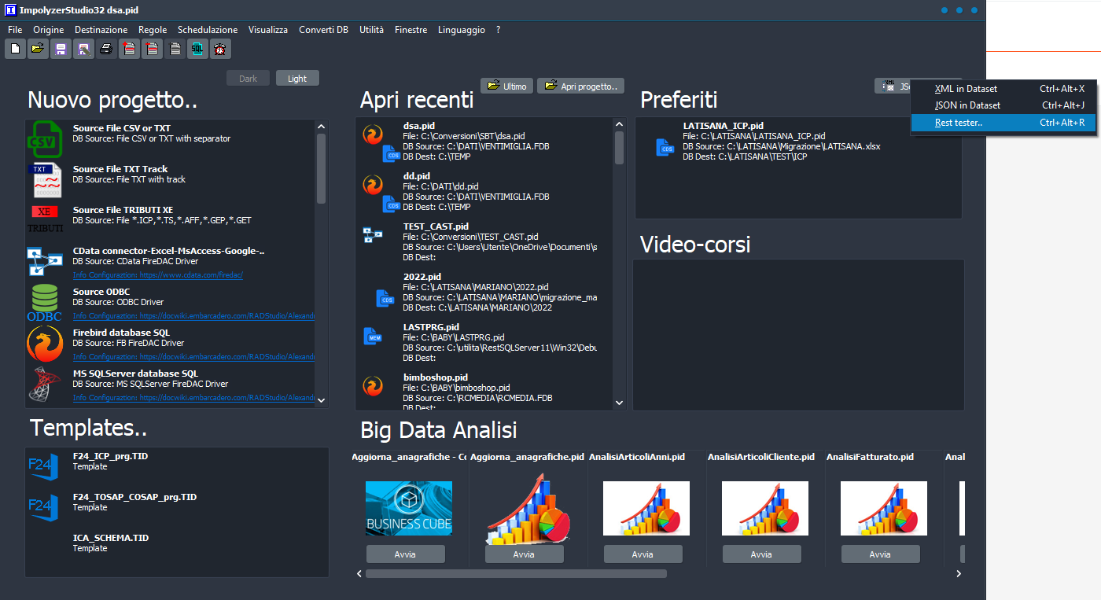Click the LASTPRG.pid MEM icon
1101x600 pixels.
[x=374, y=337]
